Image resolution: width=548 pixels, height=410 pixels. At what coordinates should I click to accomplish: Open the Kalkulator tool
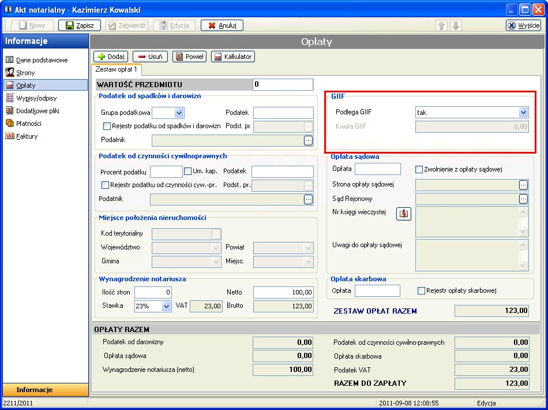point(233,57)
